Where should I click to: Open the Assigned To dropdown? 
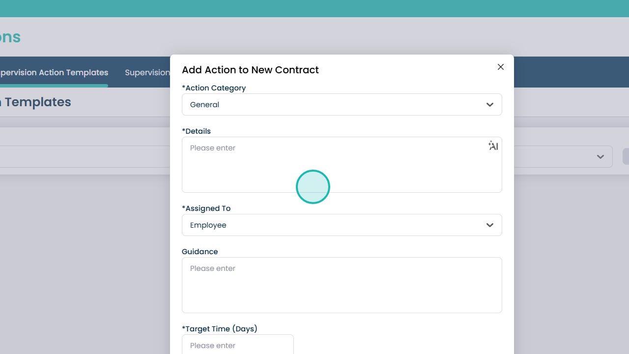pyautogui.click(x=342, y=225)
